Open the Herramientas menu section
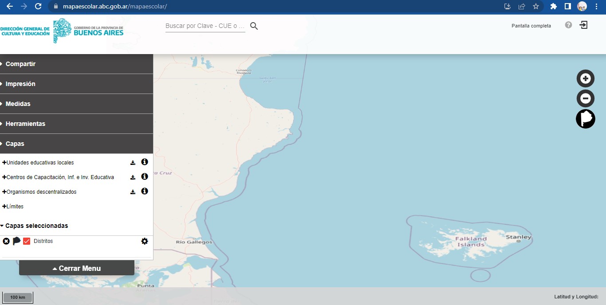Image resolution: width=606 pixels, height=305 pixels. 25,124
